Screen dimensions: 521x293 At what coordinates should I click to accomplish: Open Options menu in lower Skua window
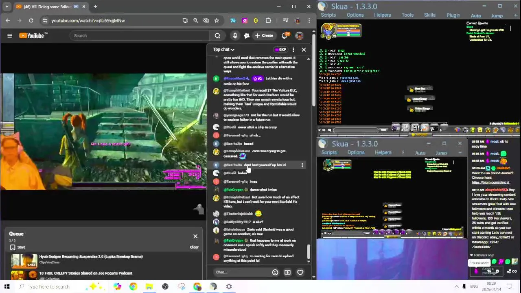pyautogui.click(x=356, y=153)
